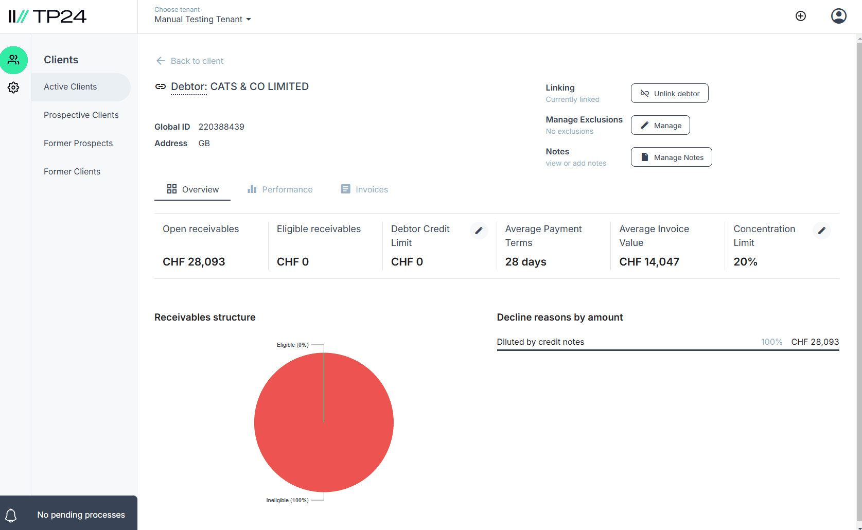Click the Unlink debtor button

(x=670, y=93)
